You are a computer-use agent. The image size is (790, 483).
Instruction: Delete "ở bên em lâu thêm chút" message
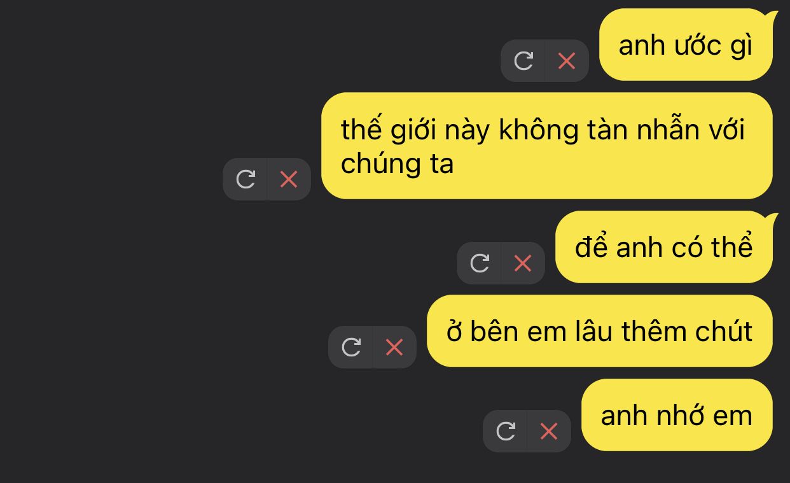click(x=394, y=347)
